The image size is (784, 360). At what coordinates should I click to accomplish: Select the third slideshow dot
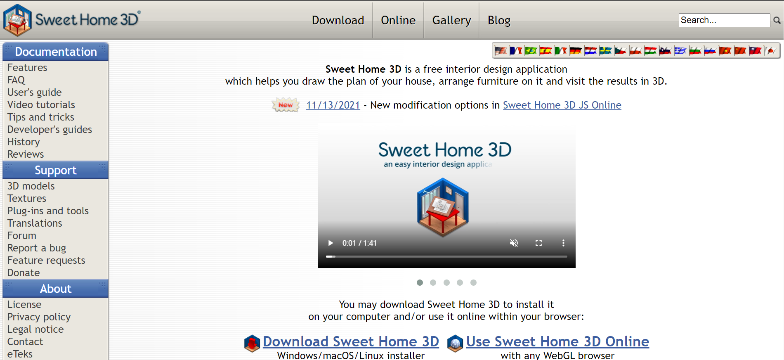446,282
